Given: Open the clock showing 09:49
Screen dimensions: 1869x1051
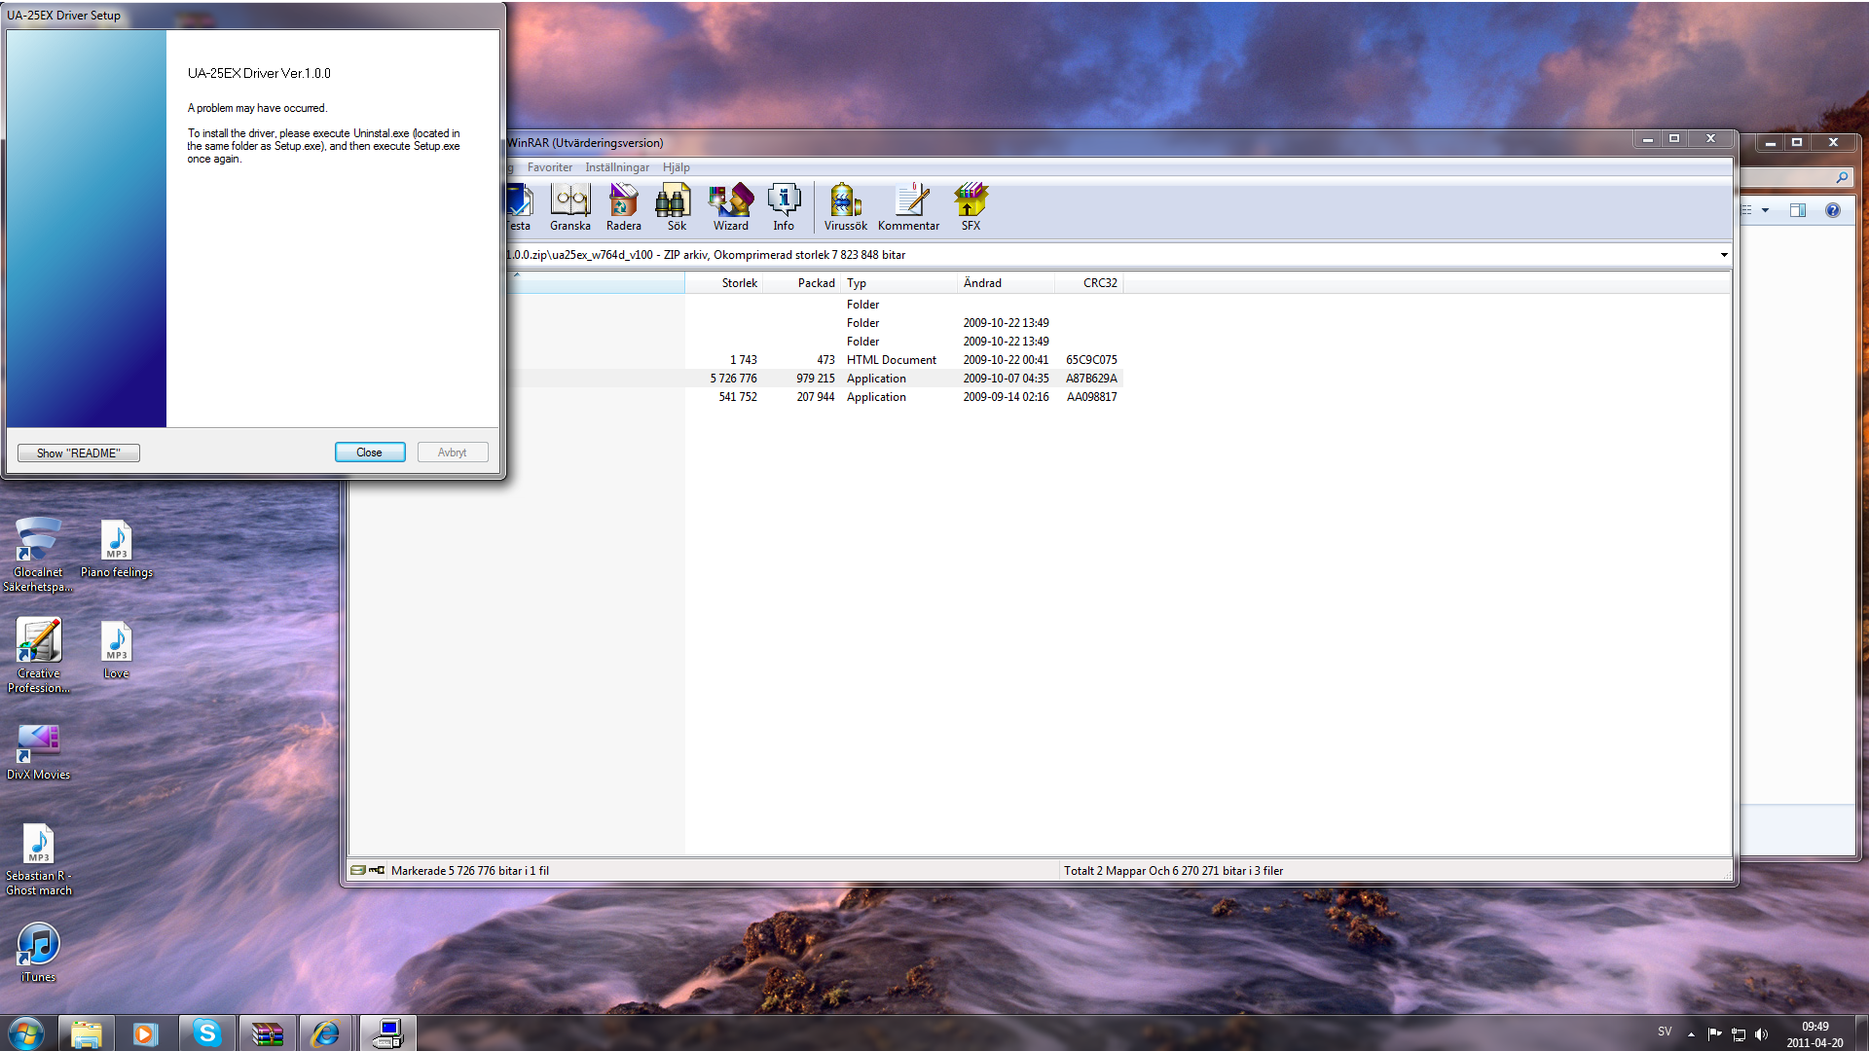Looking at the screenshot, I should pos(1814,1034).
